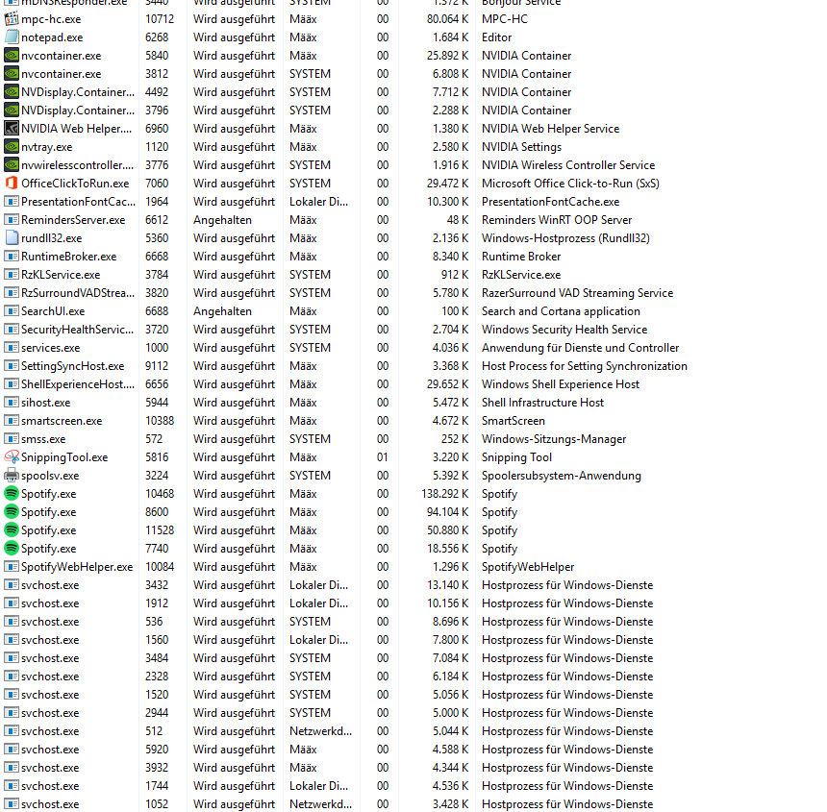Select the RemindersServer.exe process name

(73, 220)
